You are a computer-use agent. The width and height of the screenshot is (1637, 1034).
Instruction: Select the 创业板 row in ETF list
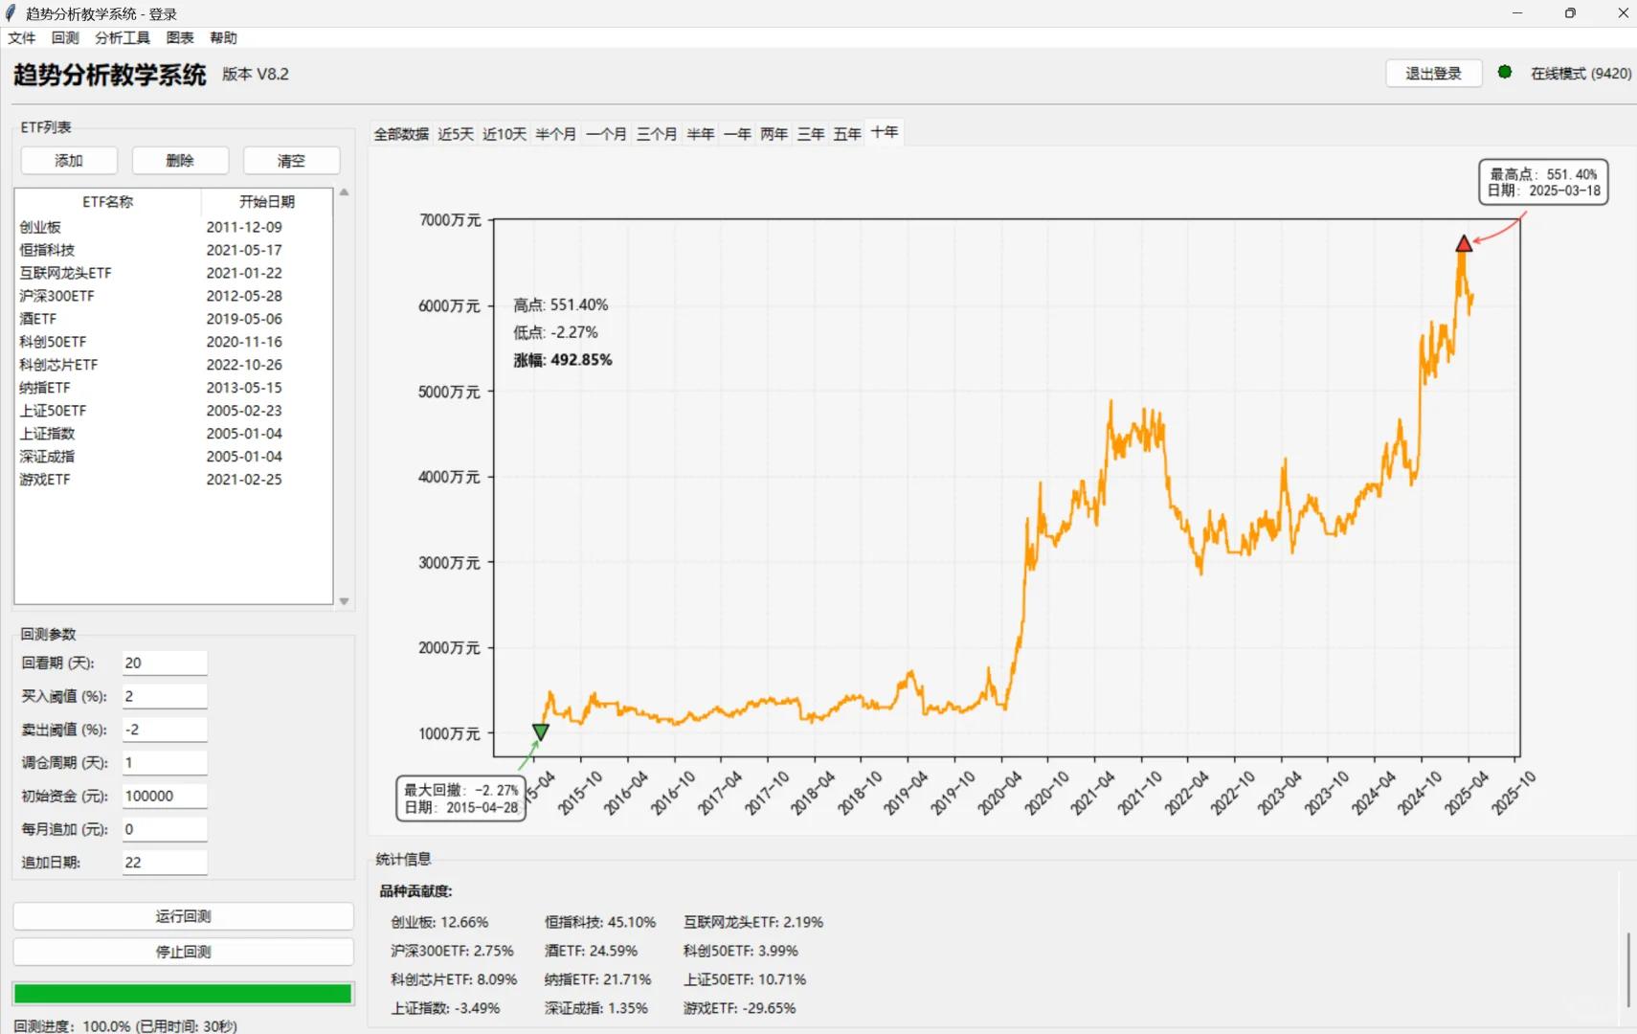point(173,227)
